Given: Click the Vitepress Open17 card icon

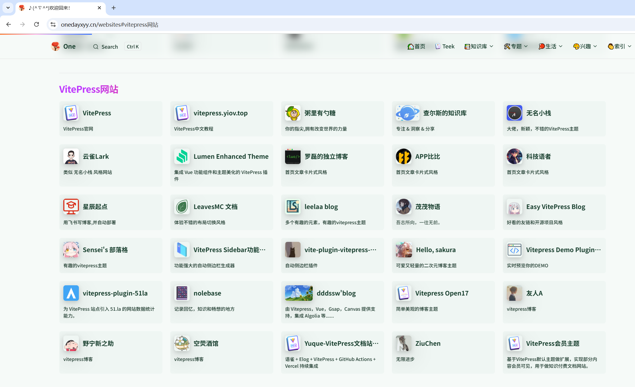Looking at the screenshot, I should point(404,293).
